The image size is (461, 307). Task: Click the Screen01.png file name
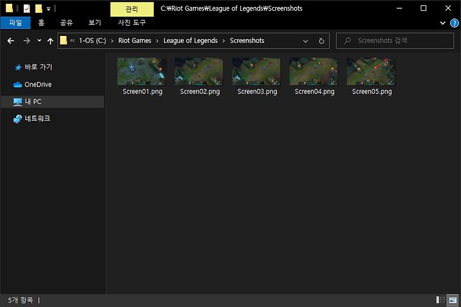tap(143, 92)
